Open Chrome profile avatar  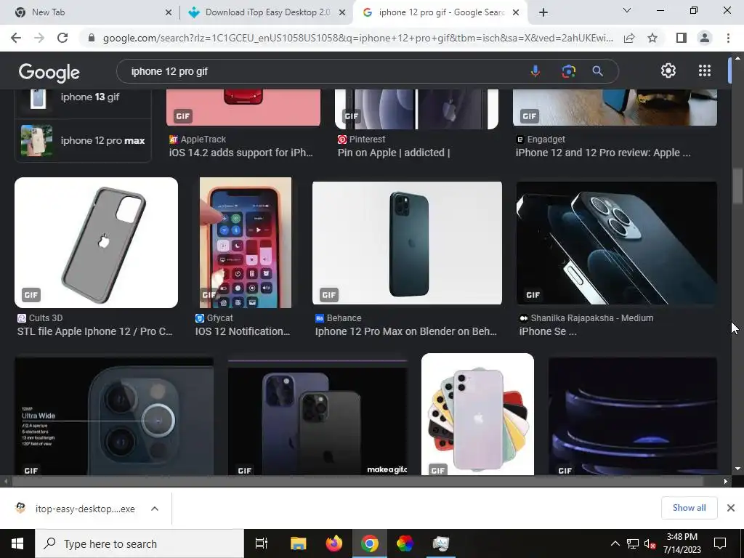(705, 38)
